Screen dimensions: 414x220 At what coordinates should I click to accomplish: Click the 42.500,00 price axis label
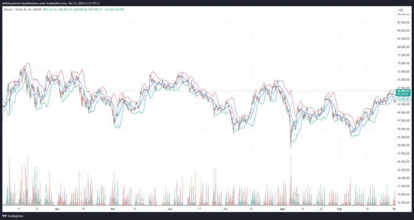click(x=403, y=170)
